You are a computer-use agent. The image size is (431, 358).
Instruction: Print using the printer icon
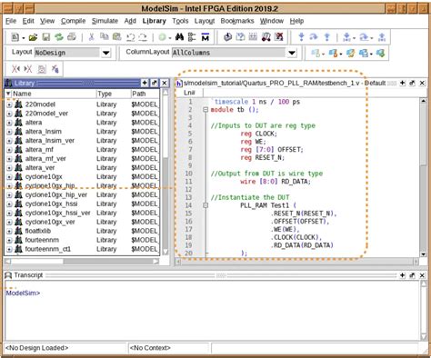(72, 37)
